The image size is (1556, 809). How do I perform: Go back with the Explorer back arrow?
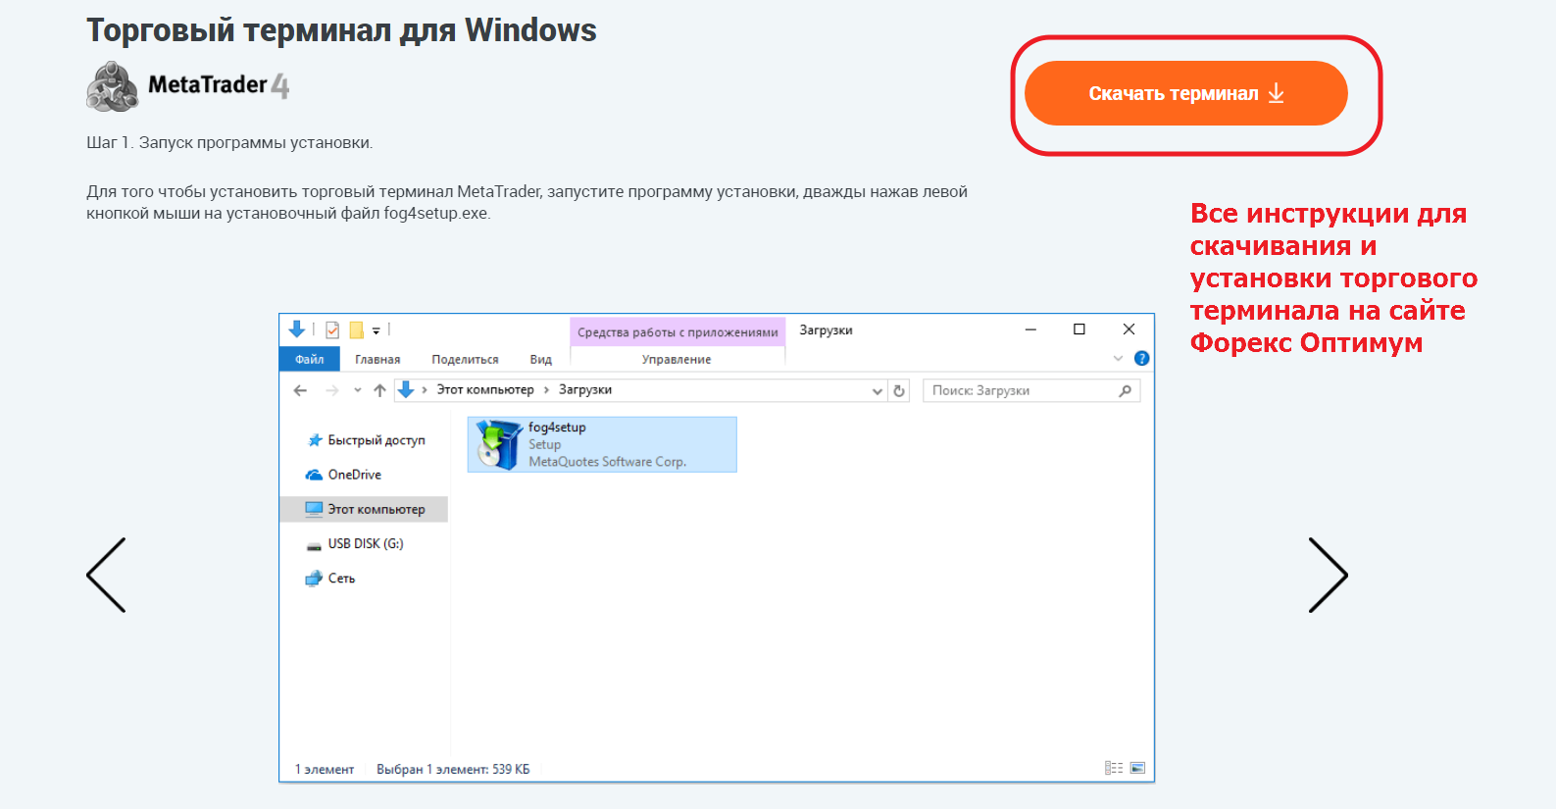tap(300, 390)
